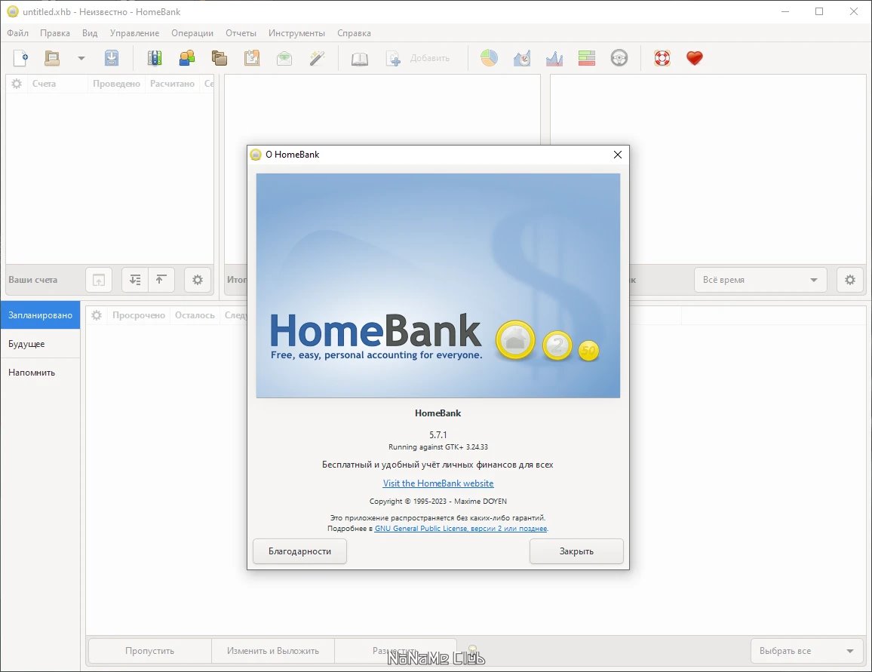Open the accounts management icon in toolbar
This screenshot has height=672, width=872.
(155, 58)
